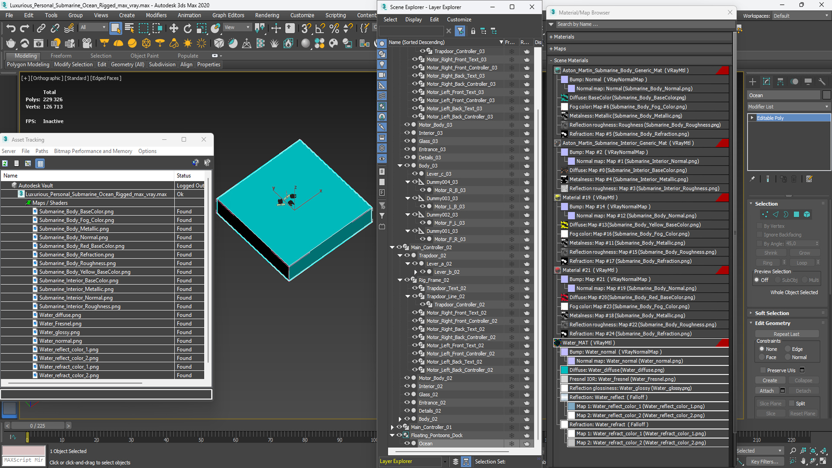
Task: Click the Zoom magnifier viewport control
Action: pyautogui.click(x=793, y=451)
